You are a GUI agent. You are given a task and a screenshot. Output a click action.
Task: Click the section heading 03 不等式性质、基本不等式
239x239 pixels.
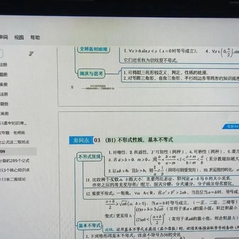133,140
